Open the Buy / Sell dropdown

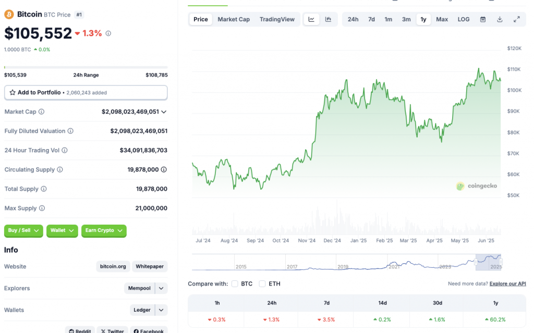coord(23,230)
